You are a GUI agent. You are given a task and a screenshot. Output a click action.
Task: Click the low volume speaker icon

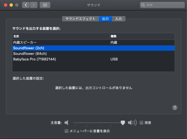[66, 123]
